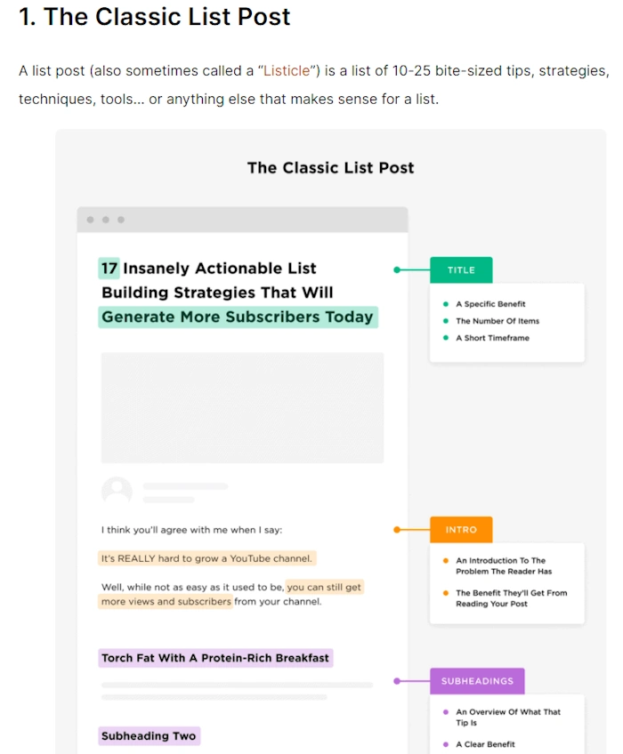Click the 'A Specific Benefit' bullet item
The width and height of the screenshot is (623, 754).
tap(490, 304)
